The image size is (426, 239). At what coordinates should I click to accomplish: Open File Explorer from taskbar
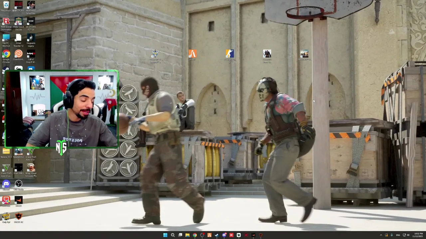pos(187,235)
